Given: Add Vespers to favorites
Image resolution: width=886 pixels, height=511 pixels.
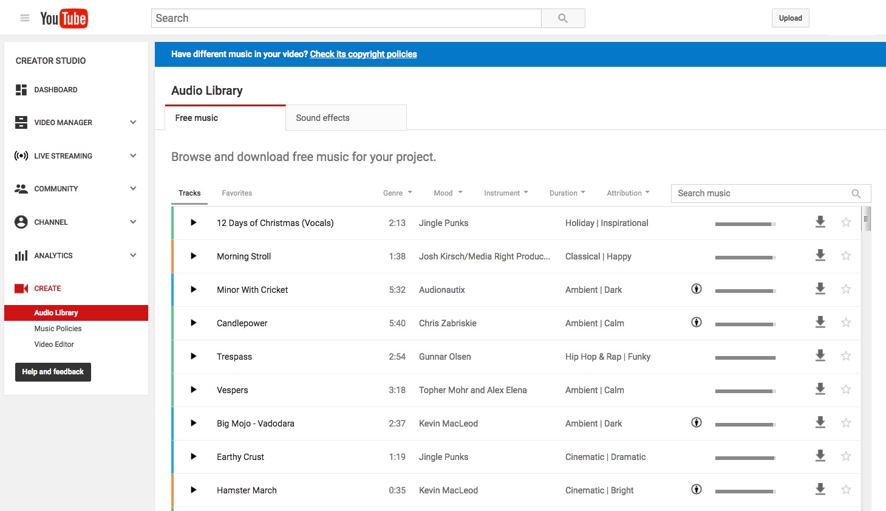Looking at the screenshot, I should tap(846, 389).
